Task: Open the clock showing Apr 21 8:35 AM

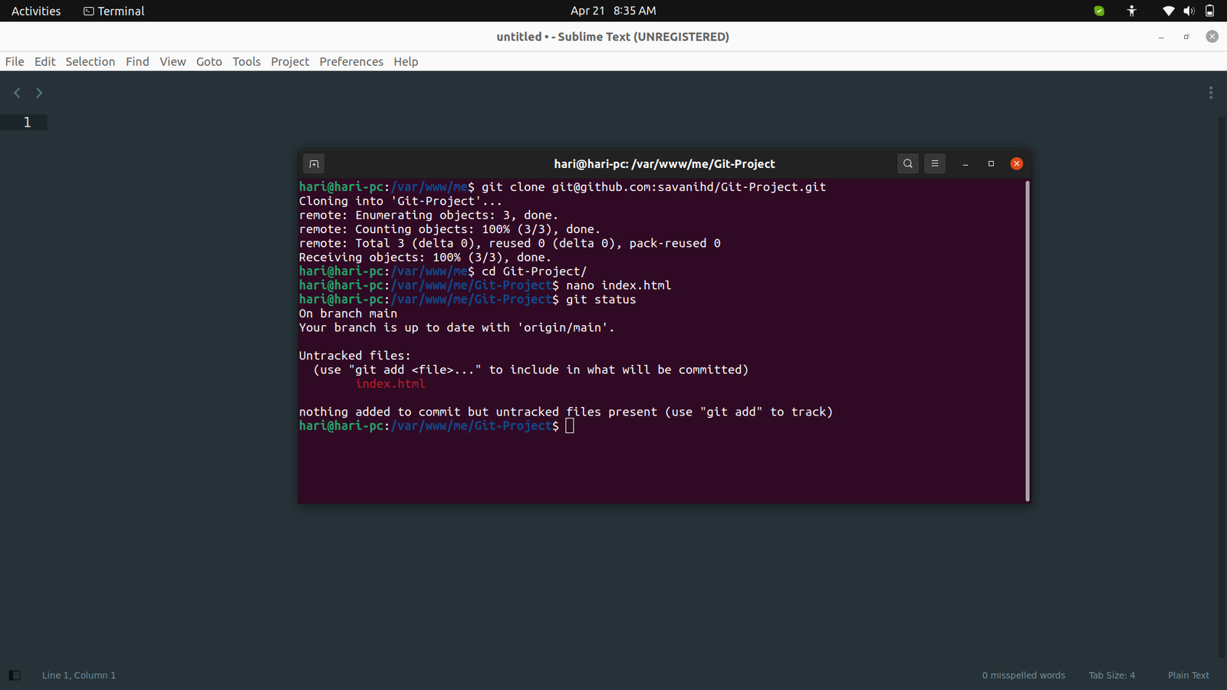Action: tap(613, 11)
